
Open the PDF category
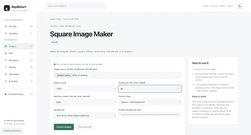(19, 53)
